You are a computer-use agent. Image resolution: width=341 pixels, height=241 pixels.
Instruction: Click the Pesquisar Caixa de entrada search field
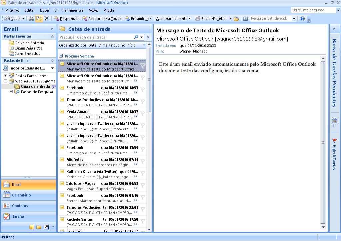[96, 37]
